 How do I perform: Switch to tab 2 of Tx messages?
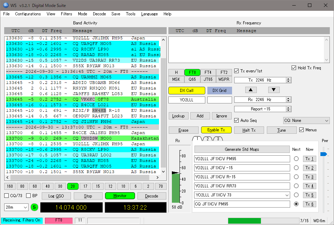click(208, 139)
